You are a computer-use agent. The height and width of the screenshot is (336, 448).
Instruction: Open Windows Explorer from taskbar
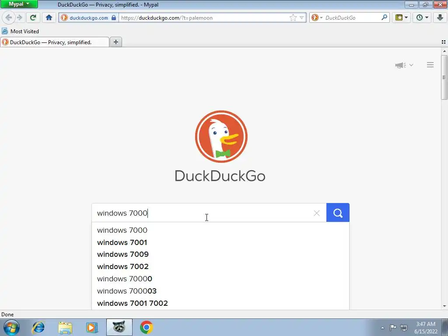click(x=65, y=327)
